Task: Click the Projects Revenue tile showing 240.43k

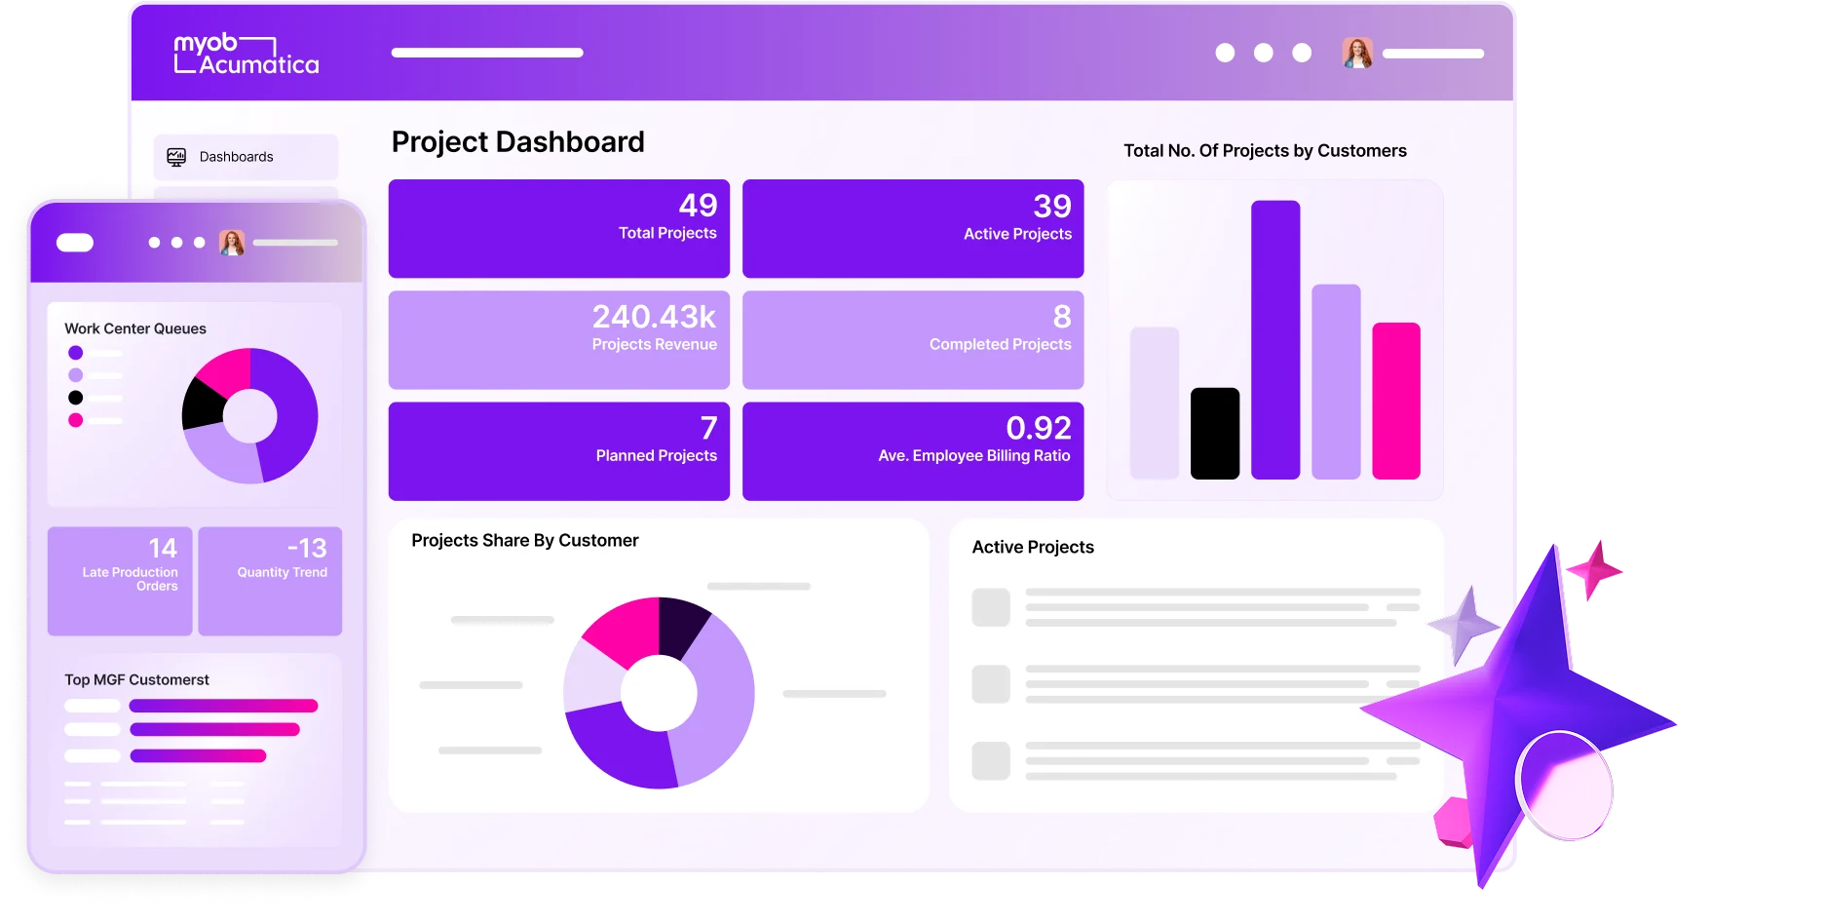Action: click(558, 339)
